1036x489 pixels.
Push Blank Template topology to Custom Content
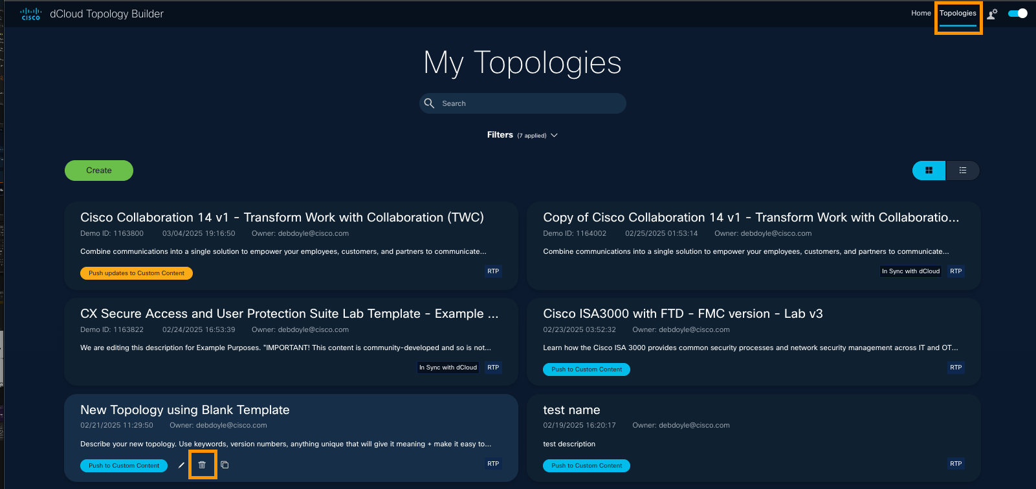(x=124, y=466)
